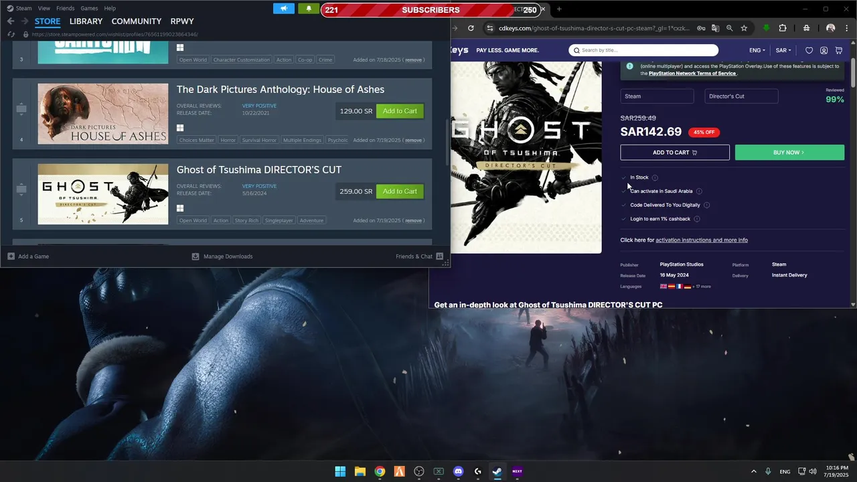The width and height of the screenshot is (857, 482).
Task: Reload the Steam wishlist page
Action: pos(11,34)
